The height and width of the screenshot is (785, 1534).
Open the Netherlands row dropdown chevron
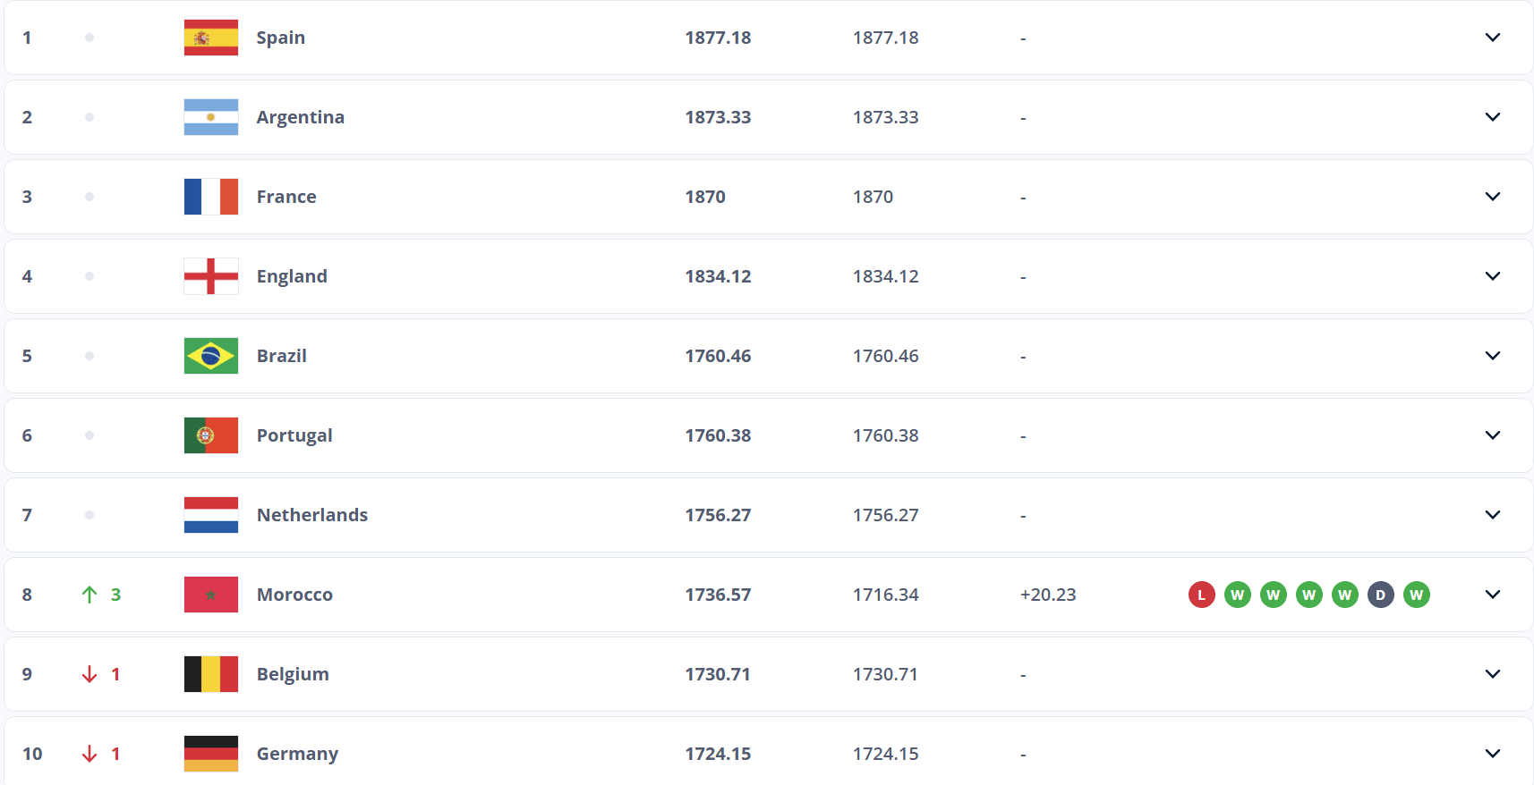point(1492,515)
